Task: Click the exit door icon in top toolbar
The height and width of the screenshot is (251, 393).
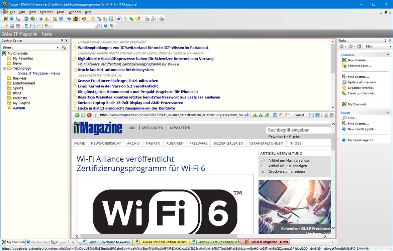Action: click(x=84, y=19)
